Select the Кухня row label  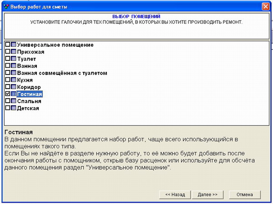[25, 80]
